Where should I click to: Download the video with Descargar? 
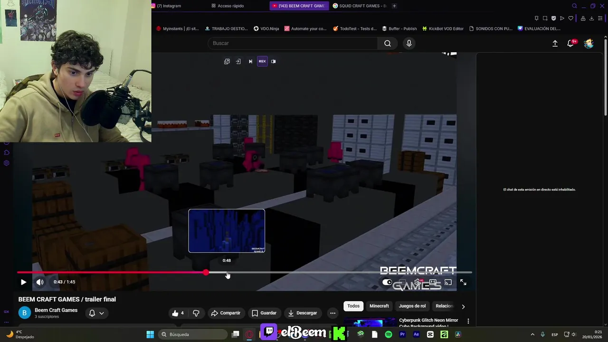(303, 313)
